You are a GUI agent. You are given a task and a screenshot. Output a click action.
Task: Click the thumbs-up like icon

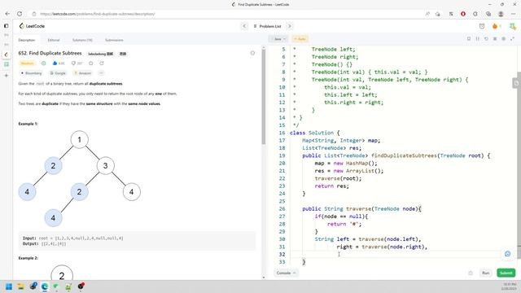point(55,63)
